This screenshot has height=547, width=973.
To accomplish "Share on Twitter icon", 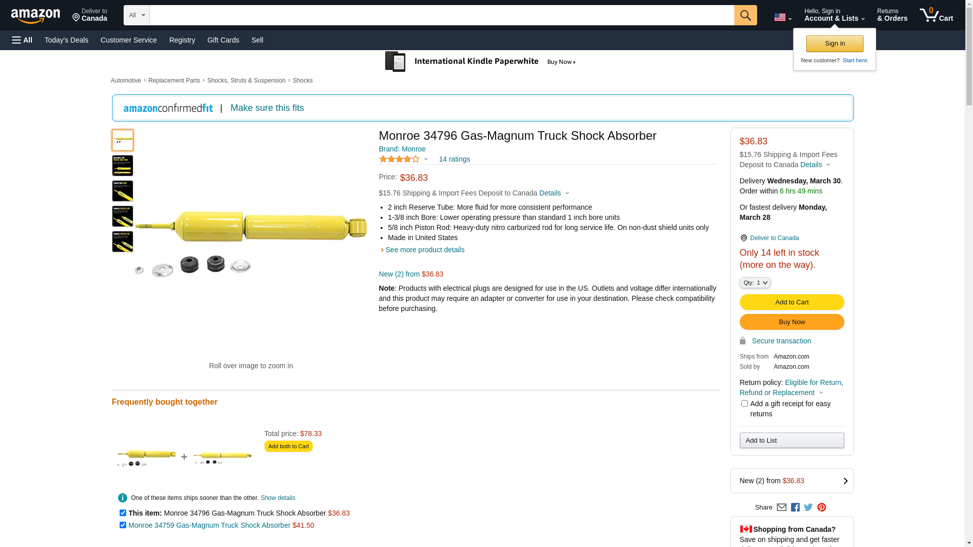I will coord(808,507).
